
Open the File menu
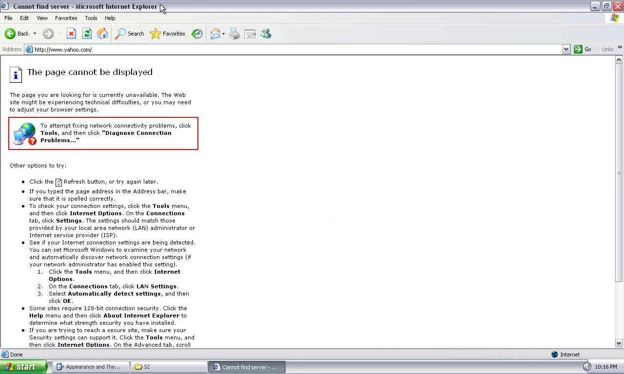pyautogui.click(x=8, y=18)
